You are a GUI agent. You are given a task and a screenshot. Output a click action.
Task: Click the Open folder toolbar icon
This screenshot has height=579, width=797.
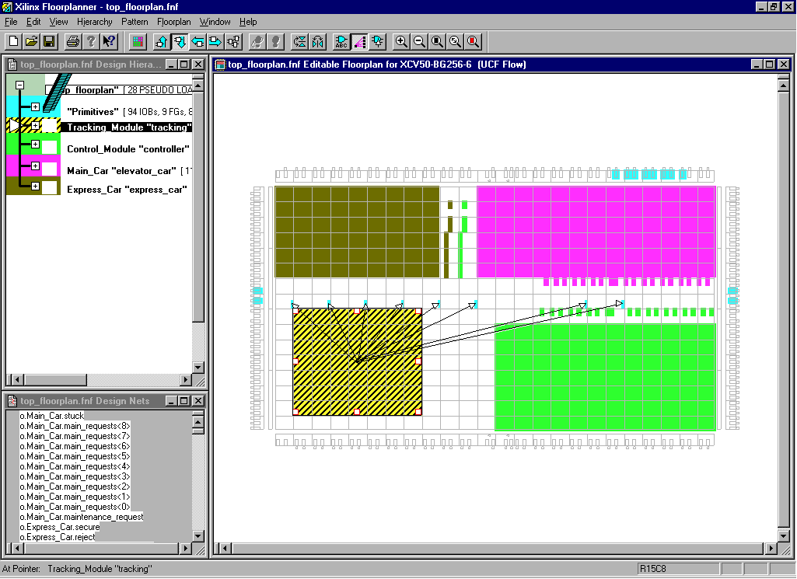(31, 41)
